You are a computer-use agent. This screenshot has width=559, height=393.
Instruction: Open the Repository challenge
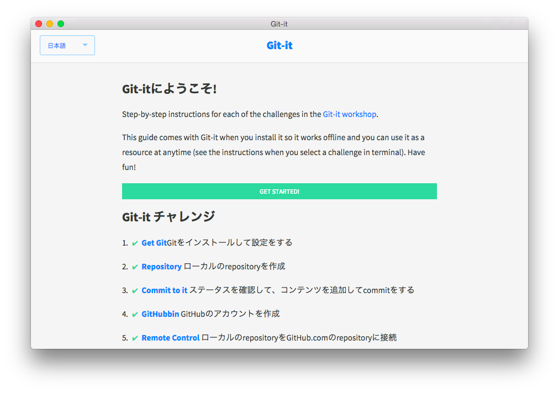(161, 266)
